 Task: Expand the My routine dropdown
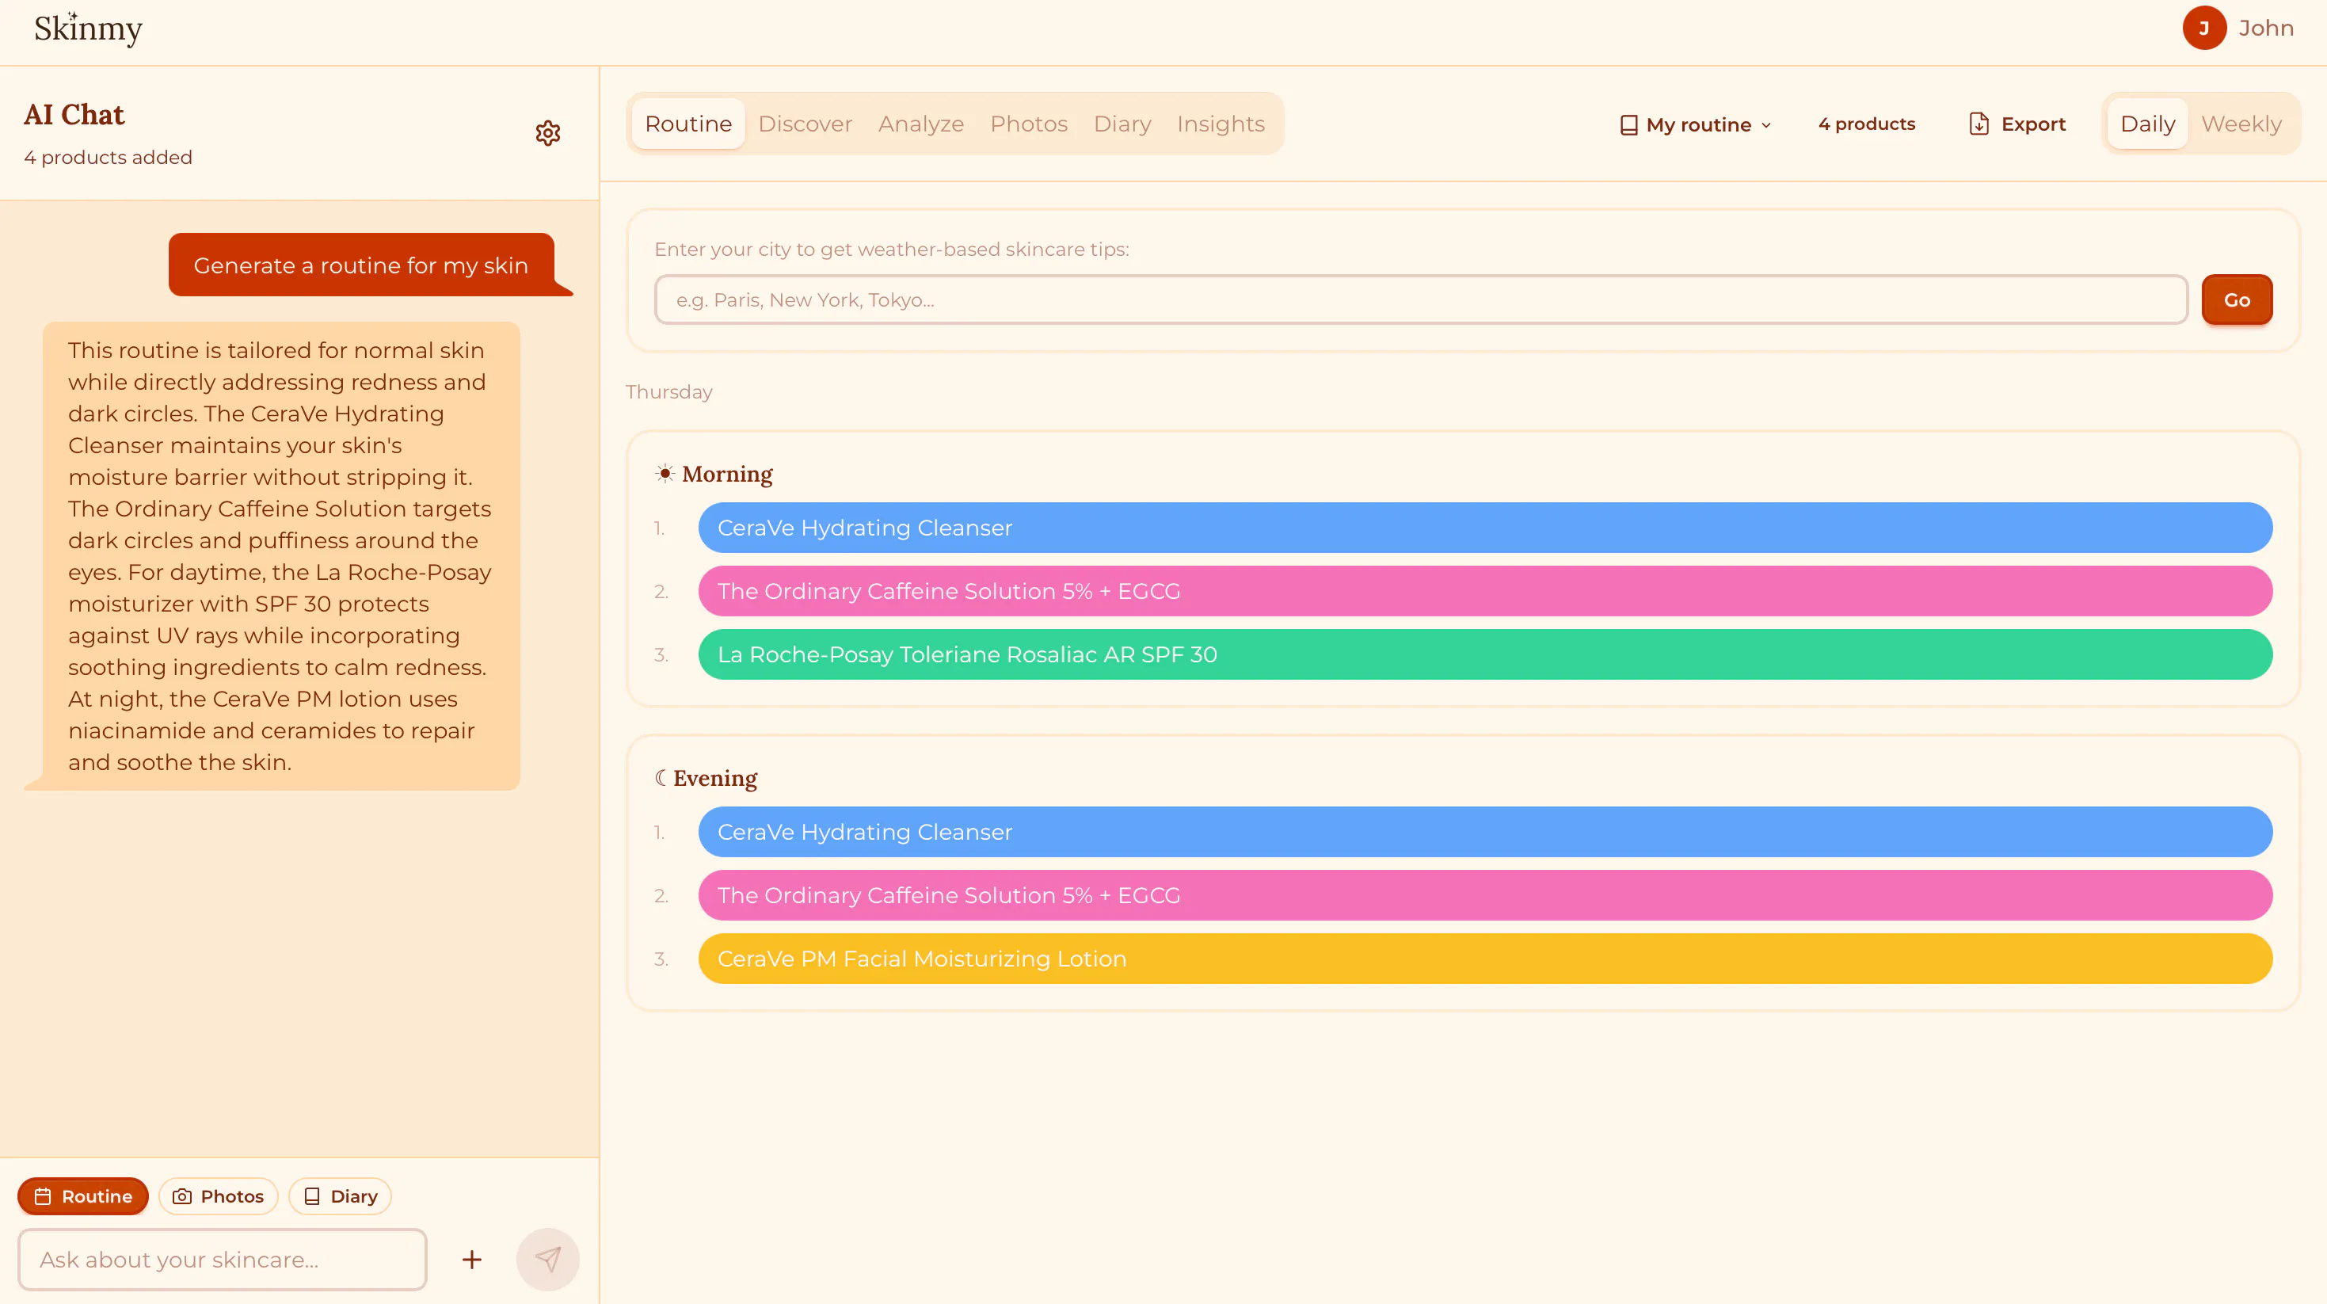pyautogui.click(x=1697, y=124)
